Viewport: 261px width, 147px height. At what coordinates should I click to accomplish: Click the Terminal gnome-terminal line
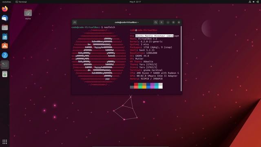click(x=146, y=70)
